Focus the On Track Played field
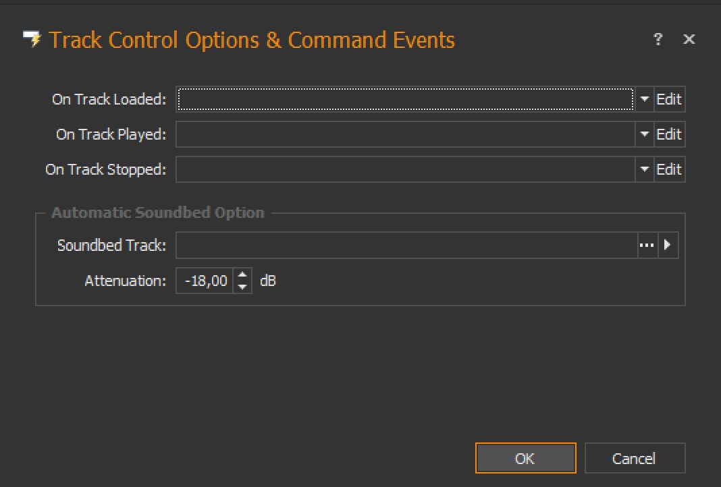The image size is (721, 487). tap(405, 134)
